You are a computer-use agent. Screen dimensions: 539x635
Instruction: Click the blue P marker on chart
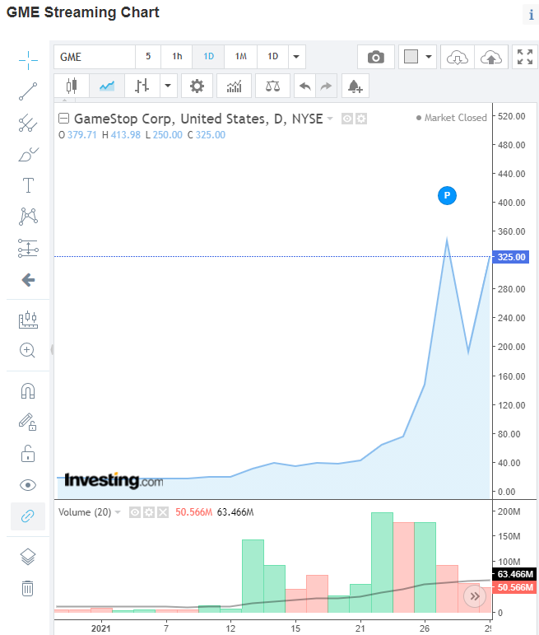tap(447, 195)
